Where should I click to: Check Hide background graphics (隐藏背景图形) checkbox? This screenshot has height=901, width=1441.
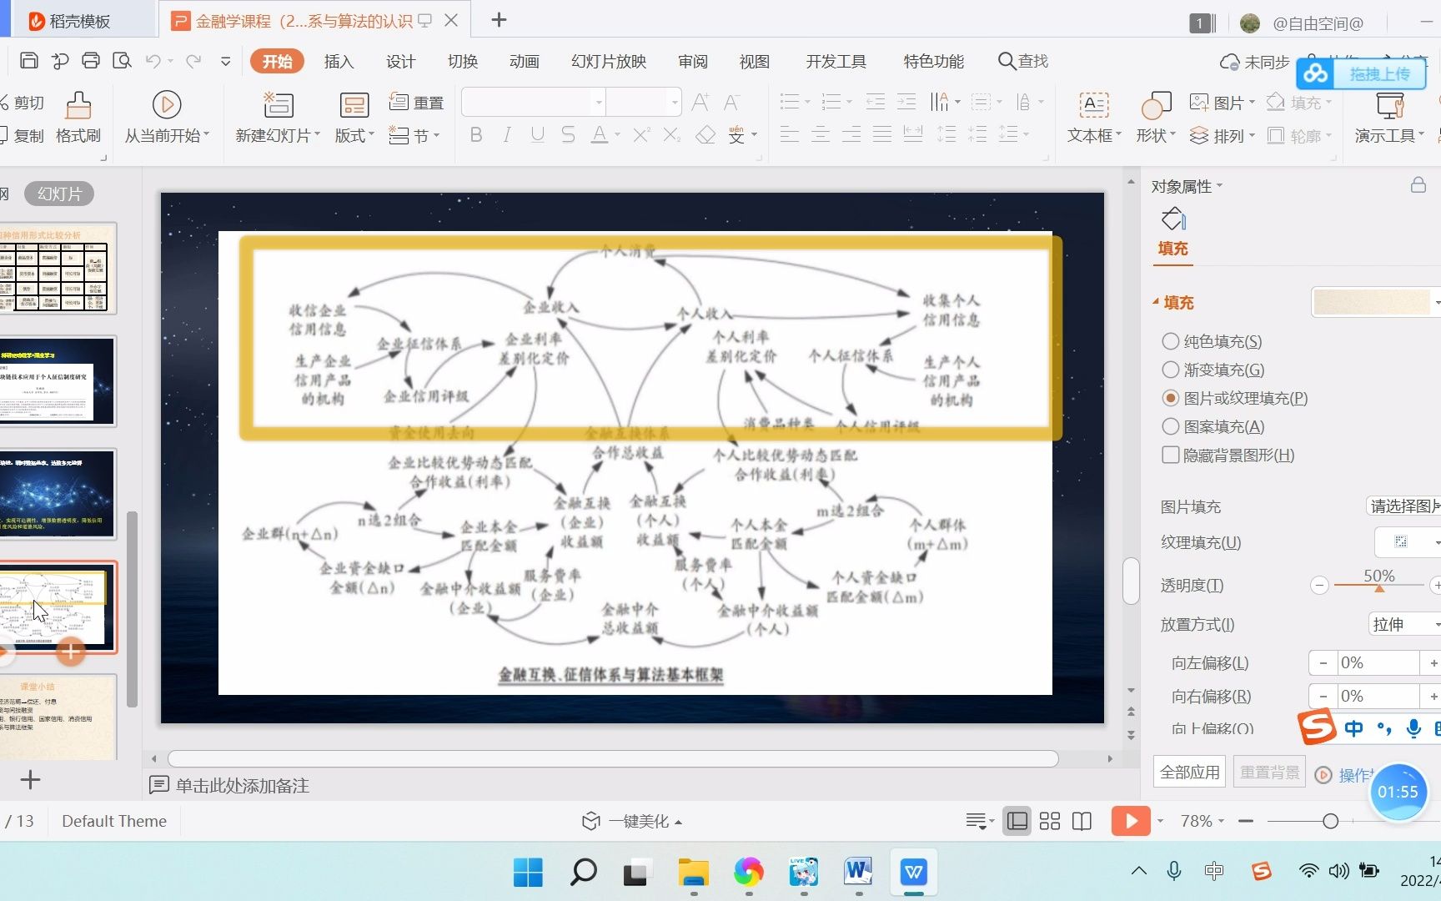(x=1171, y=455)
